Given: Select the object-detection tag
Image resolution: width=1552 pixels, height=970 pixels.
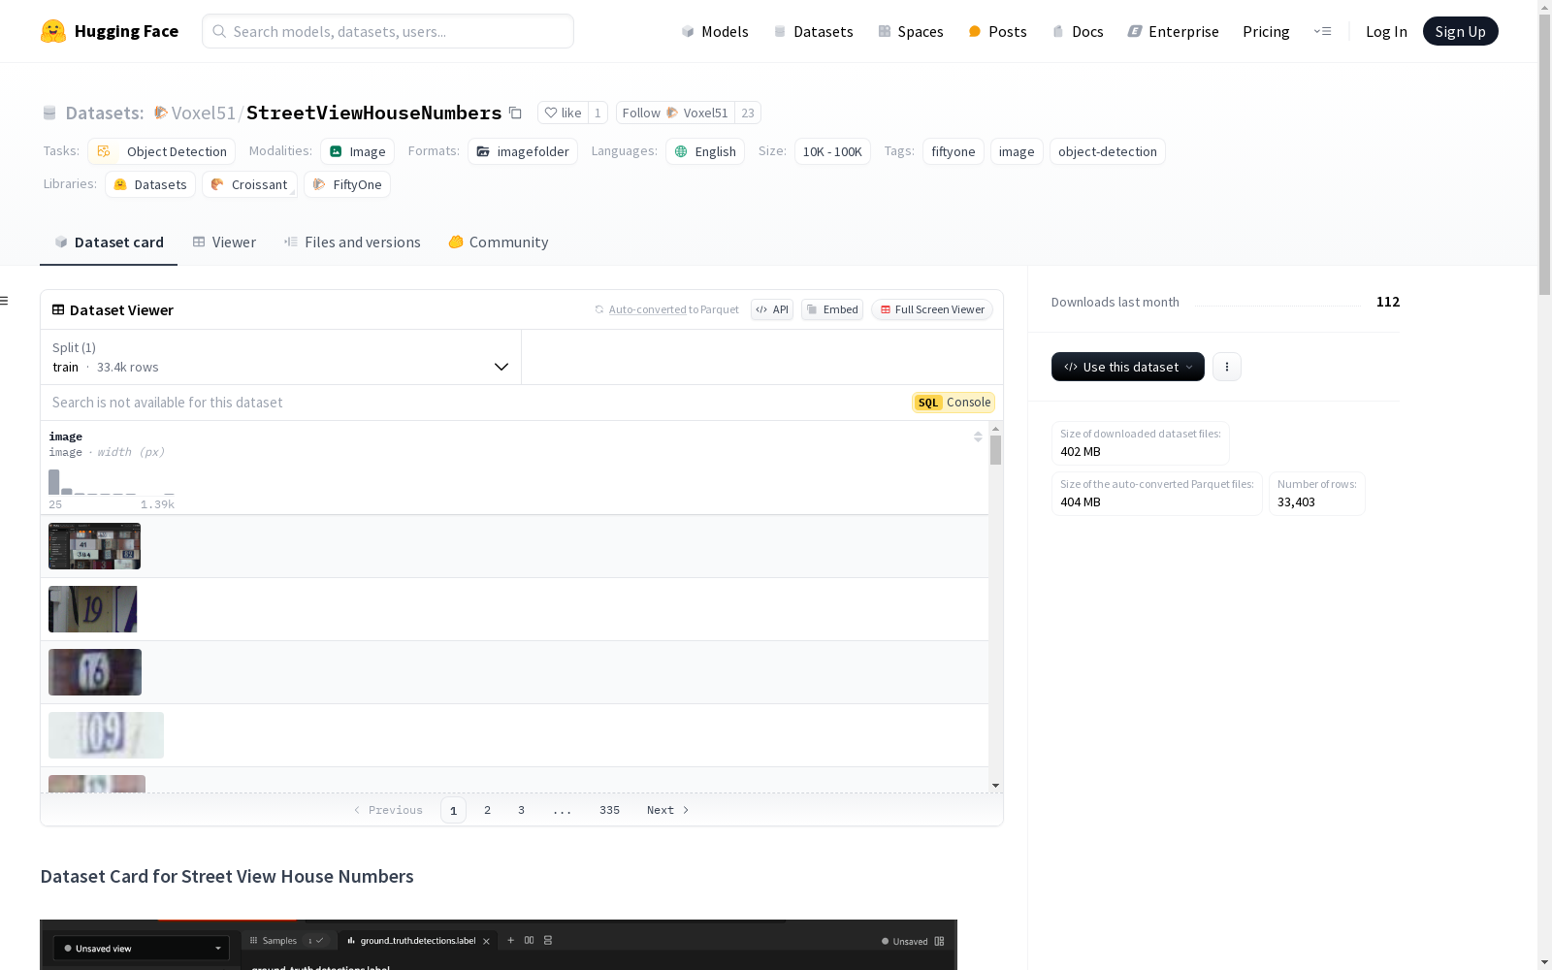Looking at the screenshot, I should (1108, 151).
